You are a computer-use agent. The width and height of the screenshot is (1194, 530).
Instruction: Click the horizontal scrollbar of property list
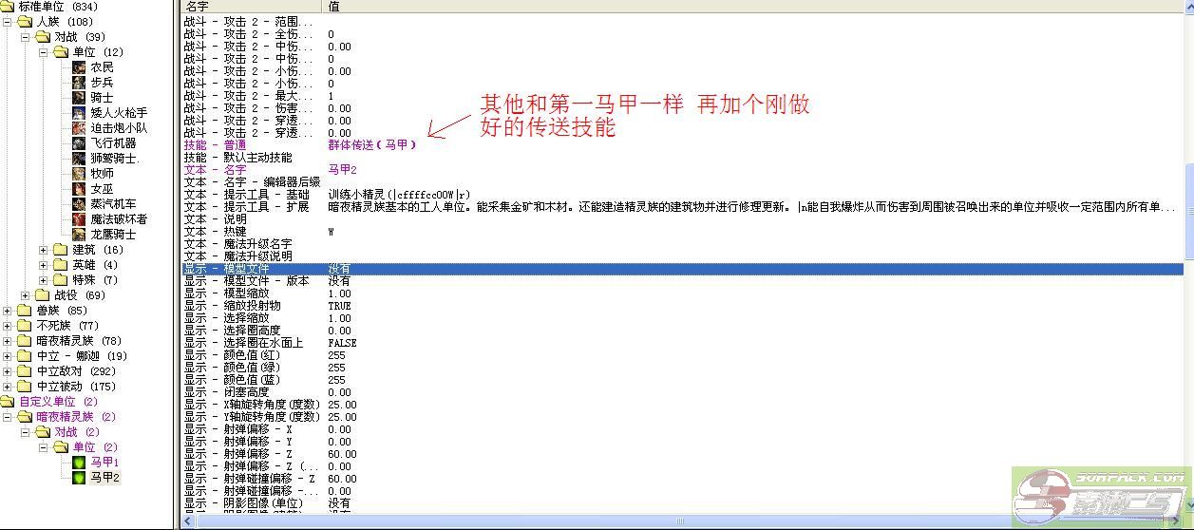665,521
